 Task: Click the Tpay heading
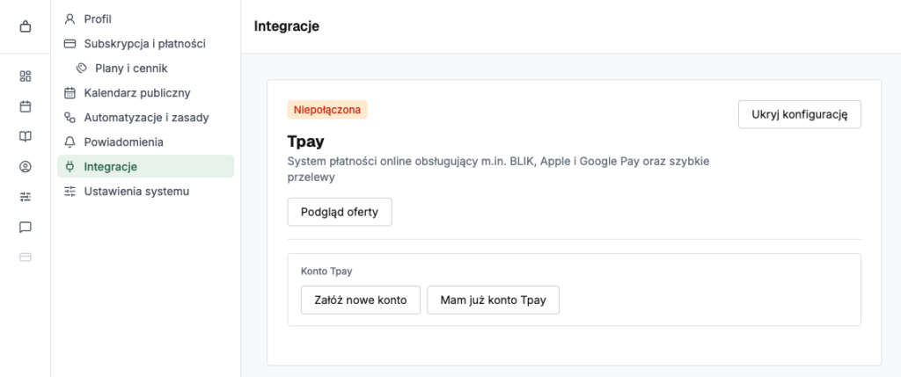(305, 142)
